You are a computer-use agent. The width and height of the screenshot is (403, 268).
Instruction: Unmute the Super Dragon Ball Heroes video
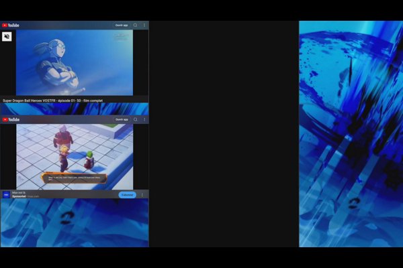(7, 37)
